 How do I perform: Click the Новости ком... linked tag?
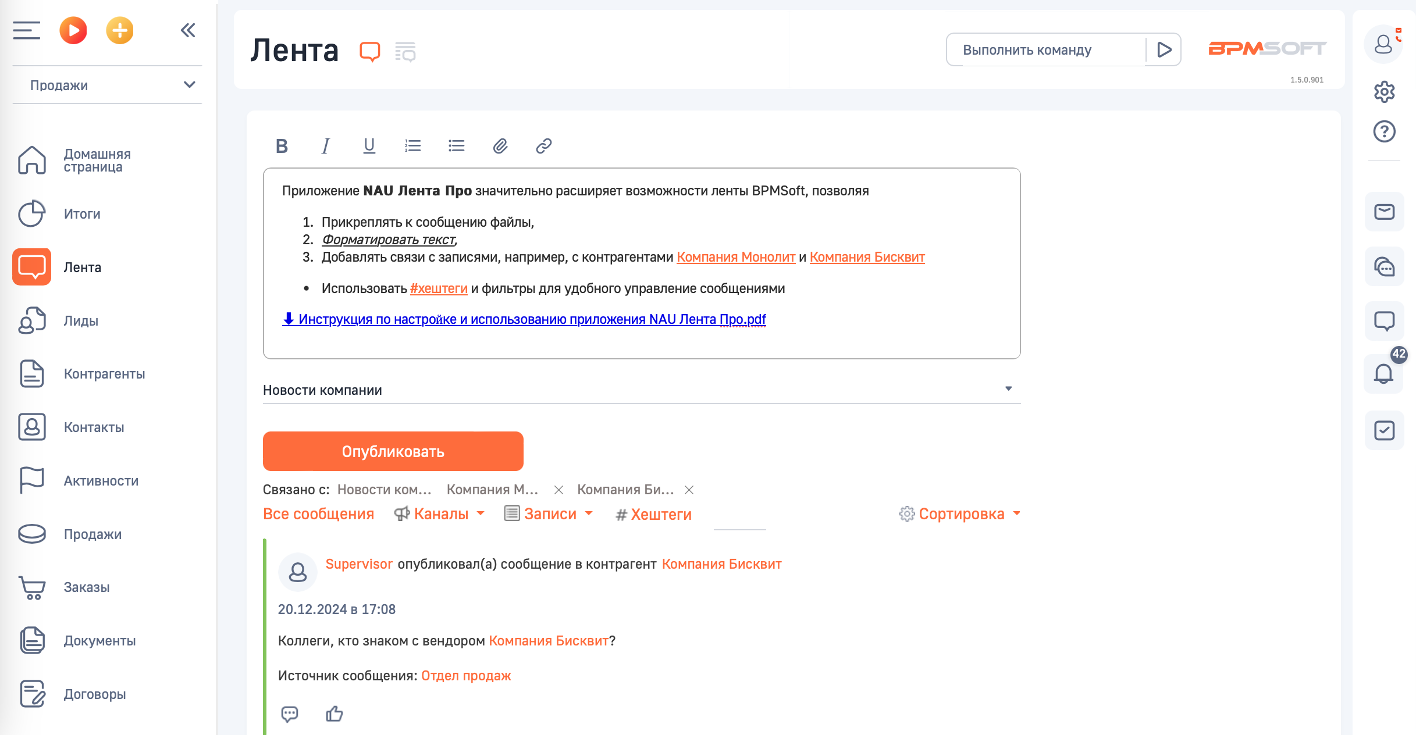tap(384, 490)
